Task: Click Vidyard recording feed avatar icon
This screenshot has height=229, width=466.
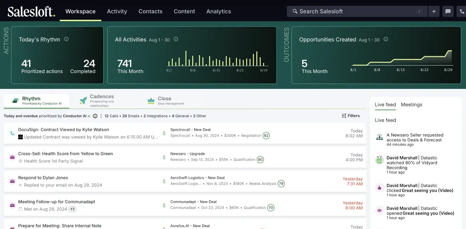Action: [379, 160]
